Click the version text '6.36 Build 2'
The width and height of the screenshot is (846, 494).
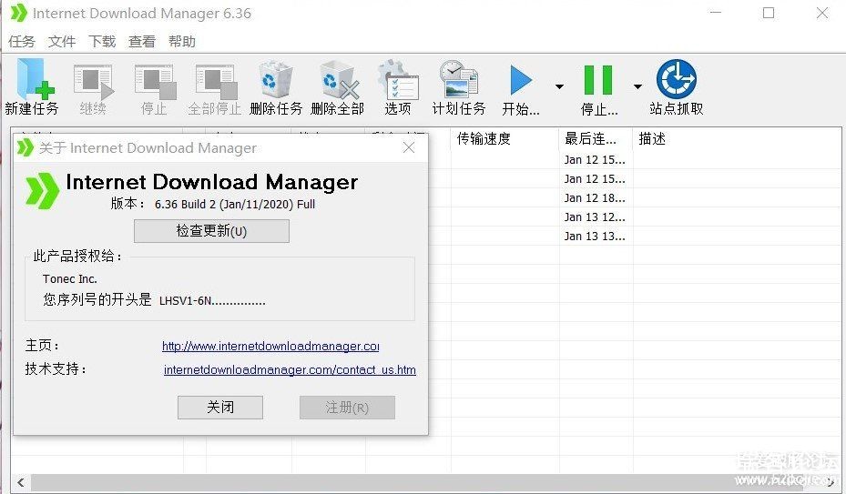click(x=185, y=205)
